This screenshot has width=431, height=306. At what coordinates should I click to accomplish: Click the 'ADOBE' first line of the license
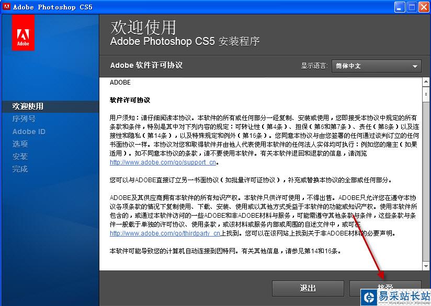(120, 83)
